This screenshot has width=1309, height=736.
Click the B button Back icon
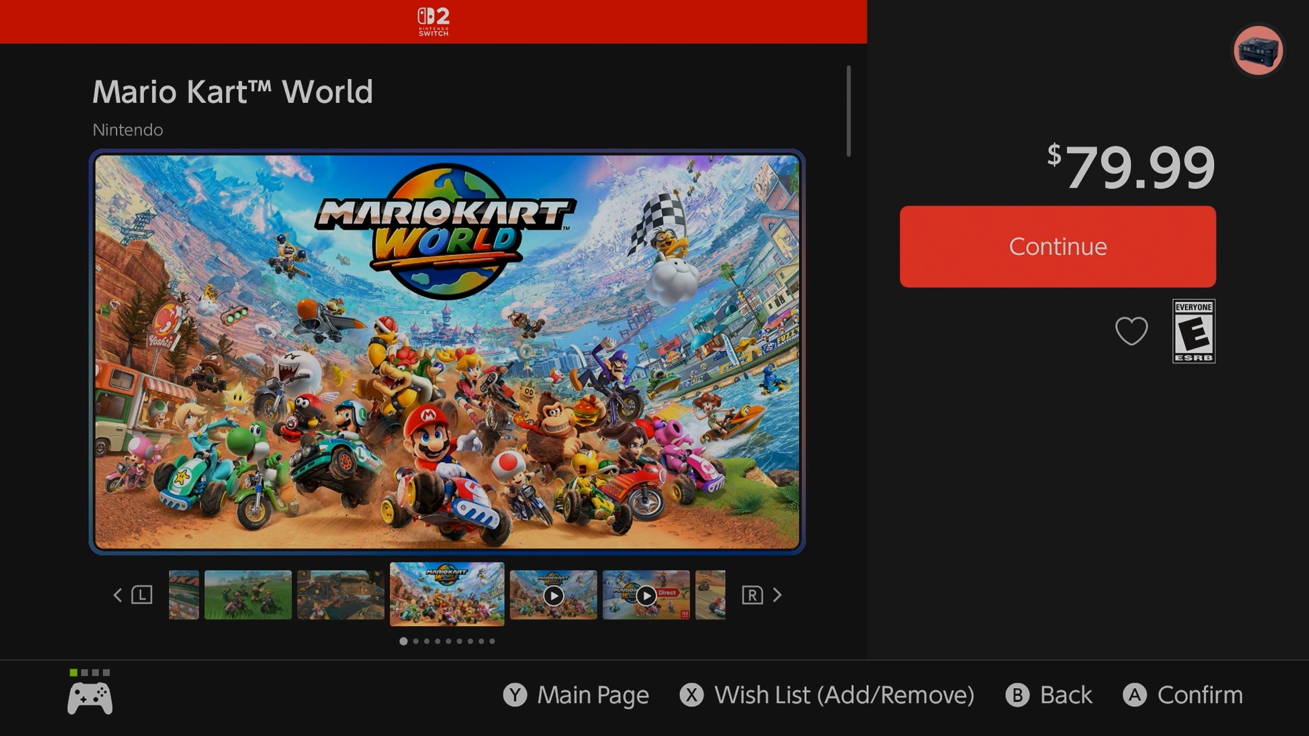pyautogui.click(x=1017, y=695)
